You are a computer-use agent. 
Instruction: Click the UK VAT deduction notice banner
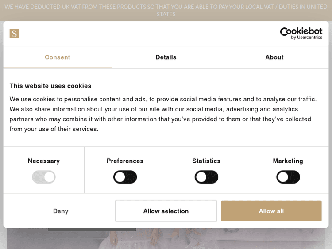[166, 10]
